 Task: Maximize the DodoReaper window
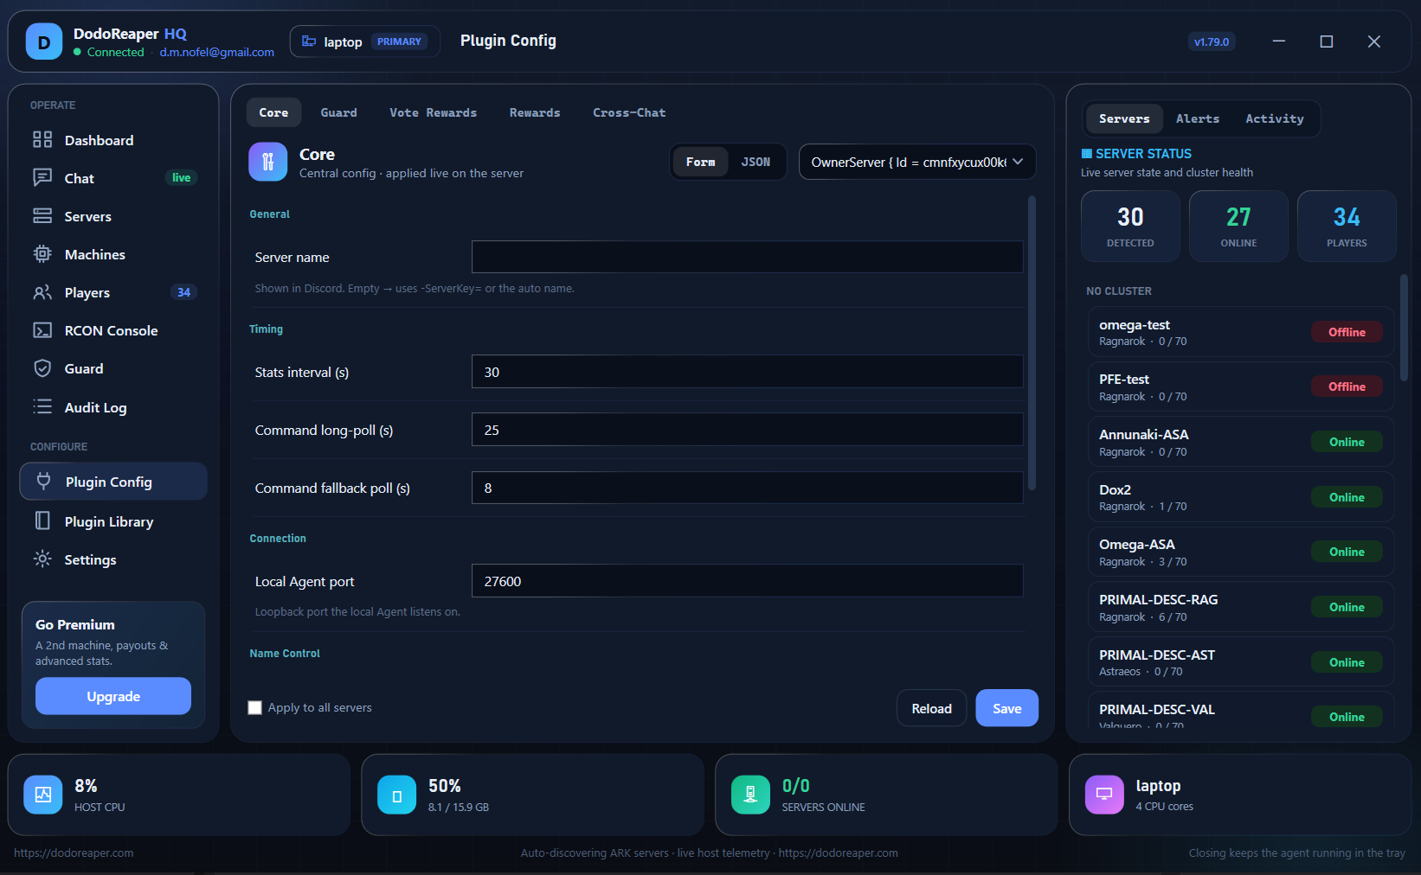tap(1326, 42)
